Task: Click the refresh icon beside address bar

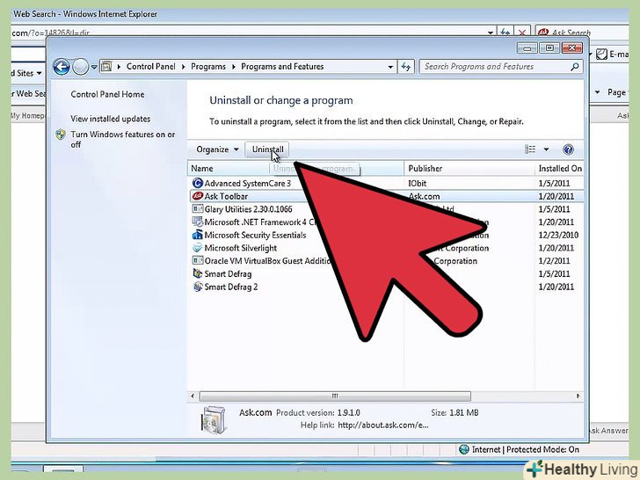Action: click(x=406, y=67)
